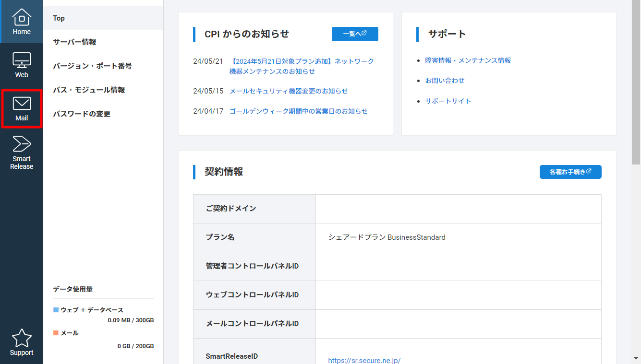Open パス・モジュール情報 menu entry
This screenshot has width=641, height=364.
89,90
